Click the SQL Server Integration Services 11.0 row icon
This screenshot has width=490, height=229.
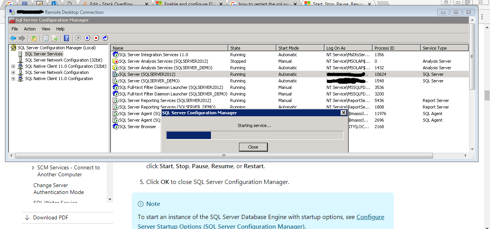(115, 55)
